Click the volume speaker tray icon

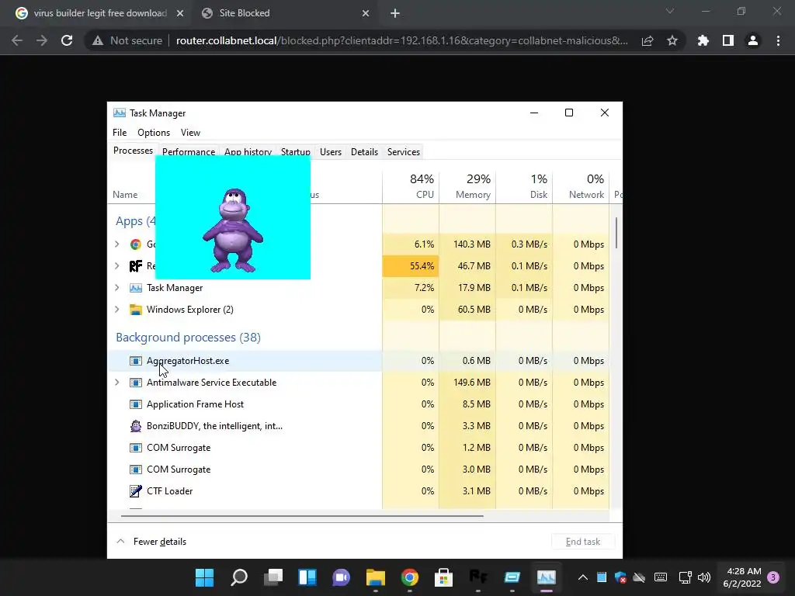[x=703, y=577]
